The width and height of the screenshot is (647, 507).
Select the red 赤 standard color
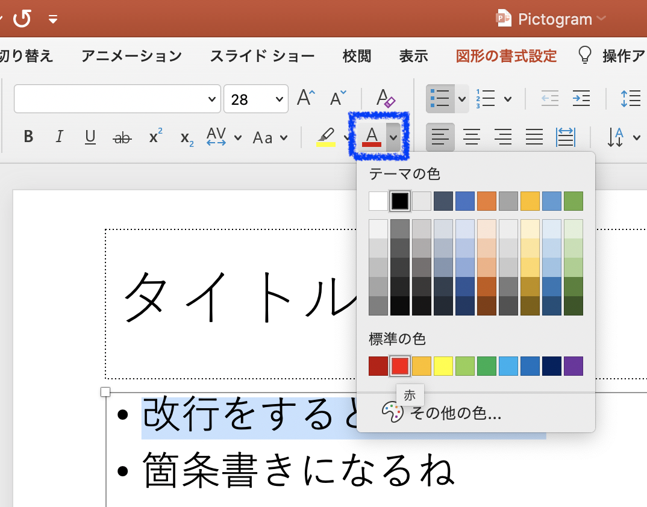pyautogui.click(x=400, y=366)
